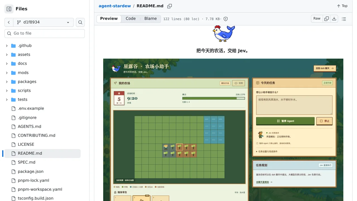
Task: Open the .github folder icon
Action: (13, 46)
